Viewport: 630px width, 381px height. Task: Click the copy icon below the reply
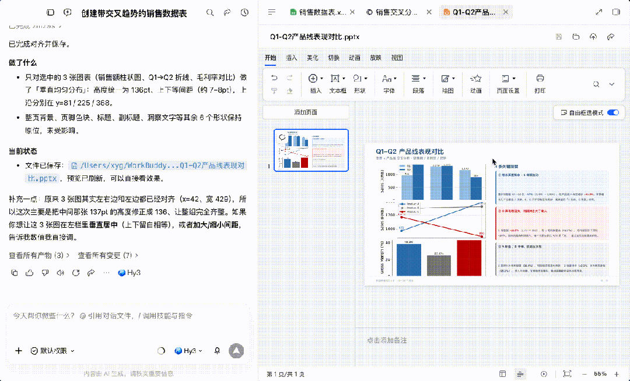[14, 273]
